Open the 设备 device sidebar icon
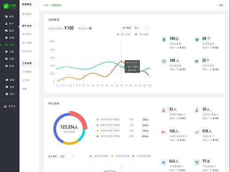The image size is (230, 172). (6, 52)
